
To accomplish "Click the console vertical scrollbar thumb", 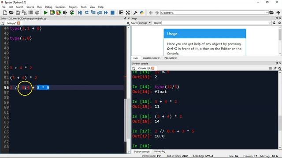I will coord(280,123).
